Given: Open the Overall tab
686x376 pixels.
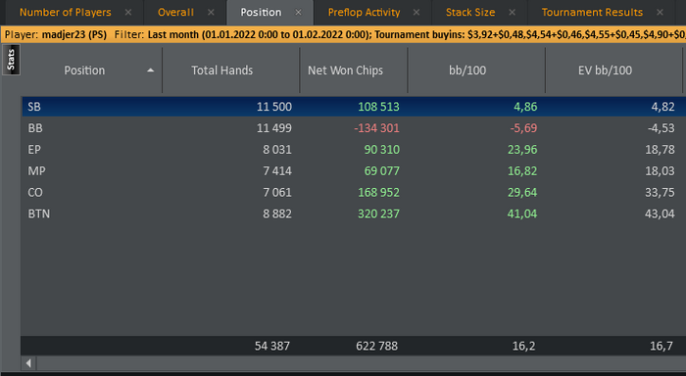Looking at the screenshot, I should point(175,13).
